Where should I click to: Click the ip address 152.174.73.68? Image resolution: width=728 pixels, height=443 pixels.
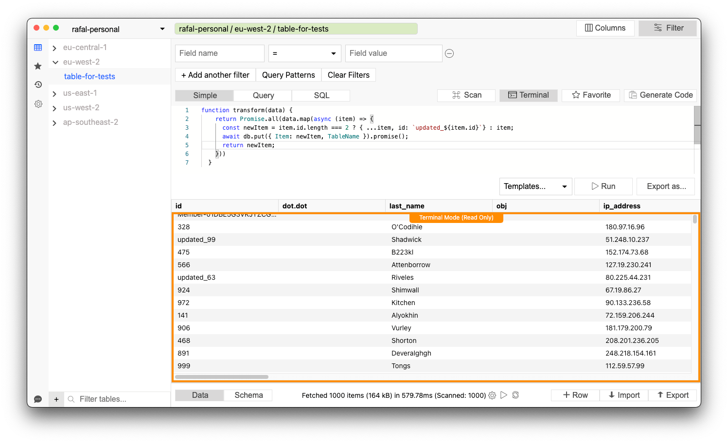click(x=627, y=252)
